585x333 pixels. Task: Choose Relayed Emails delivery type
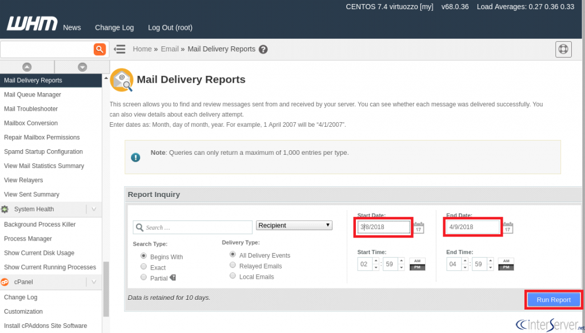(x=233, y=266)
